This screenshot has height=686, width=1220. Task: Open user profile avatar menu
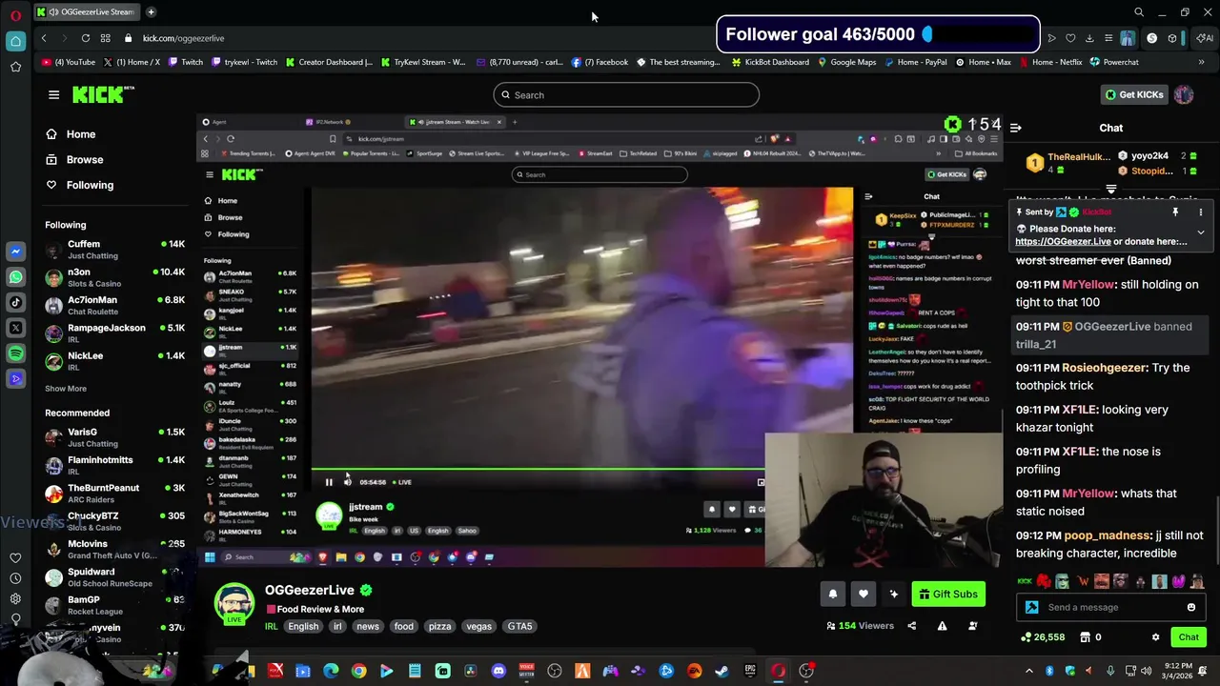(x=1184, y=94)
